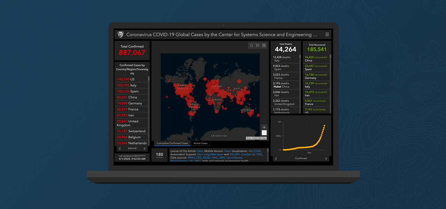Screen dimensions: 446x209
Task: Open the map bookmarks icon
Action: coord(252,45)
